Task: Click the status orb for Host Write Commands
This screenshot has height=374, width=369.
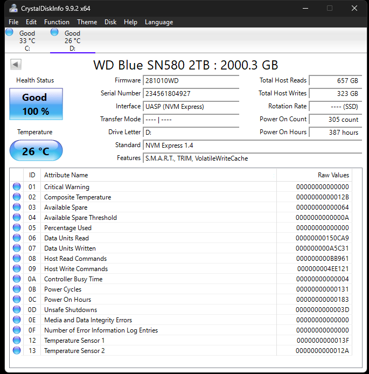Action: pos(17,268)
